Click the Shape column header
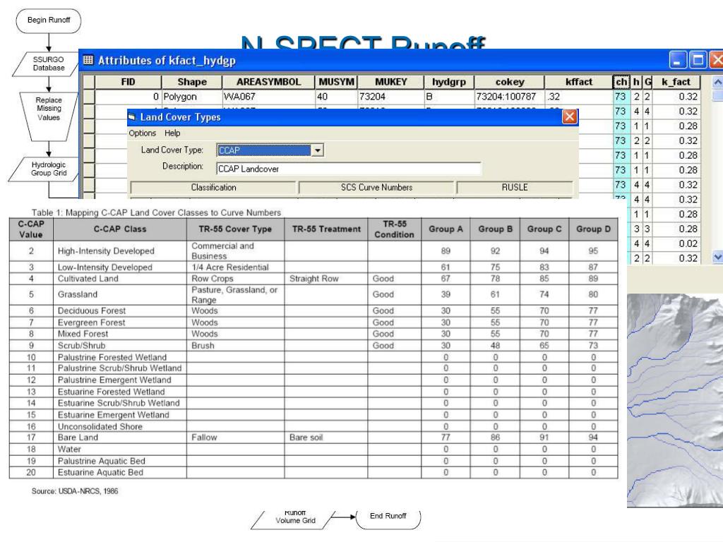The image size is (723, 542). pyautogui.click(x=192, y=82)
